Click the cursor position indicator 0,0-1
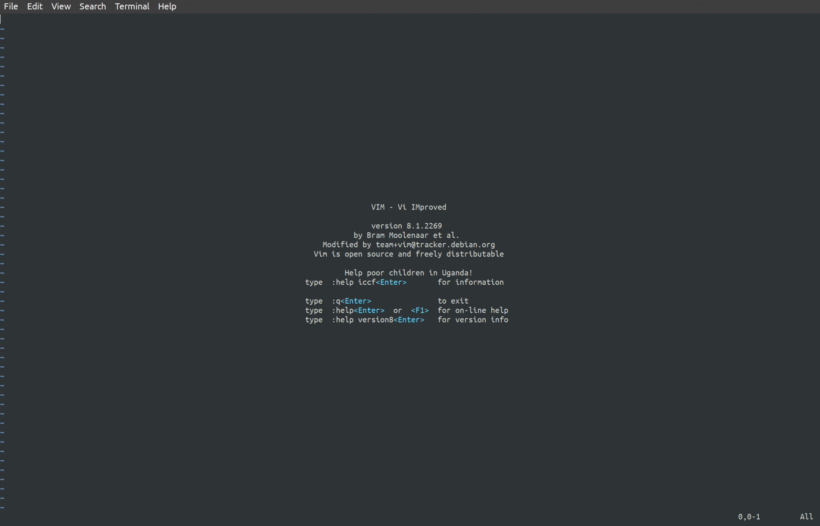820x526 pixels. click(750, 516)
